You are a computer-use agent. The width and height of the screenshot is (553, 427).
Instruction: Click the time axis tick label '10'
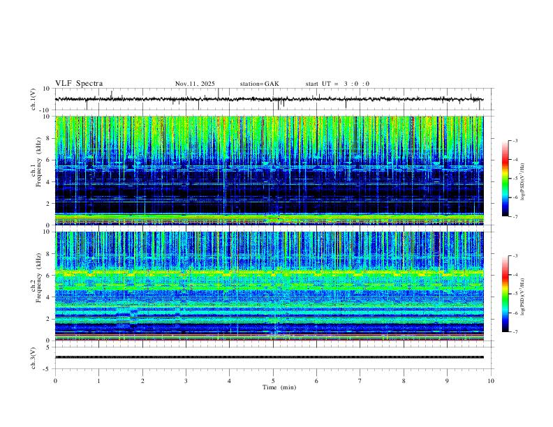(x=491, y=381)
